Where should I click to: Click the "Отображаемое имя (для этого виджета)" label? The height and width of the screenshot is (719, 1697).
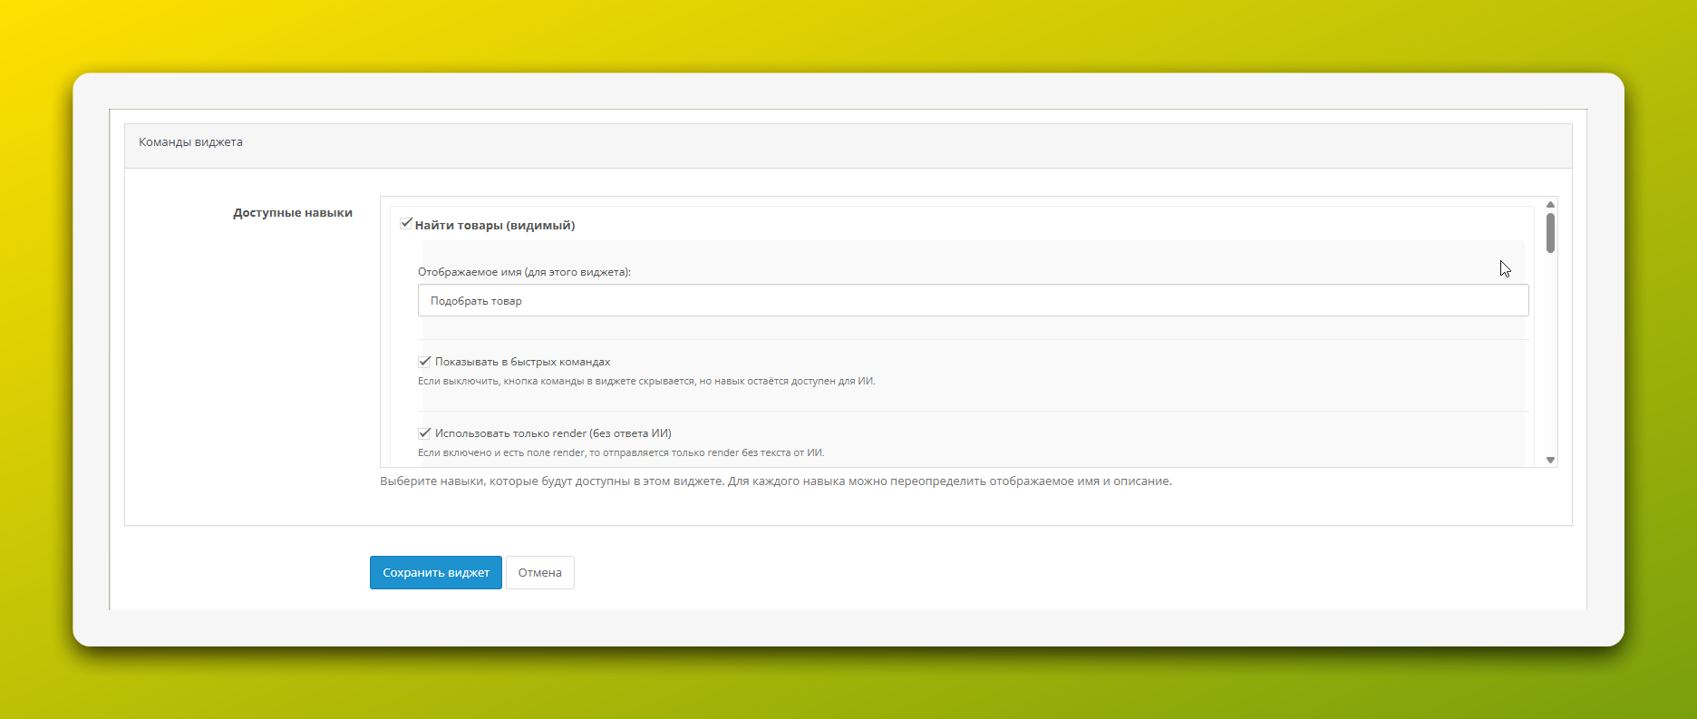click(x=524, y=272)
